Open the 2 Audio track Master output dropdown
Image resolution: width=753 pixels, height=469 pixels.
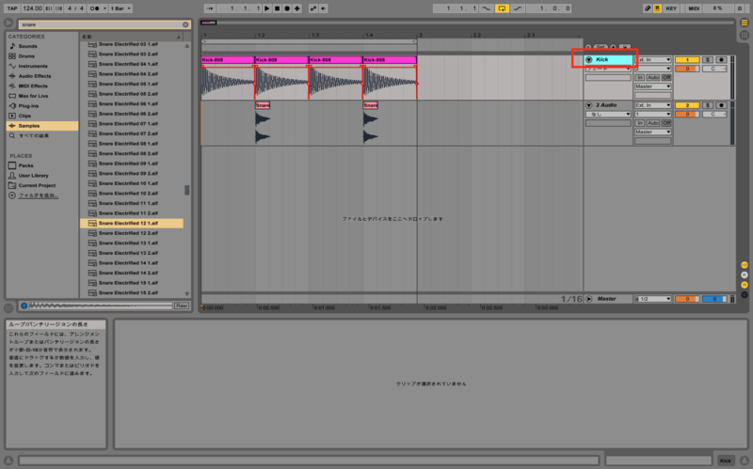point(652,132)
